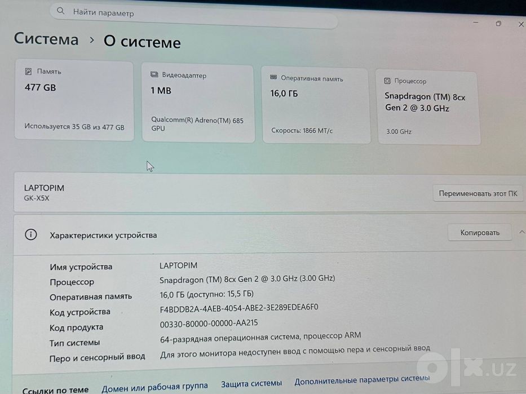Viewport: 526px width, 394px height.
Task: Select the Видеоадаптер 1 MB card
Action: (198, 103)
